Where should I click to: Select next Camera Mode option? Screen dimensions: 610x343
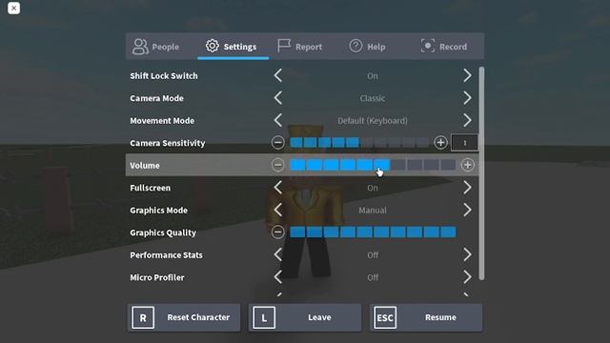(x=467, y=98)
